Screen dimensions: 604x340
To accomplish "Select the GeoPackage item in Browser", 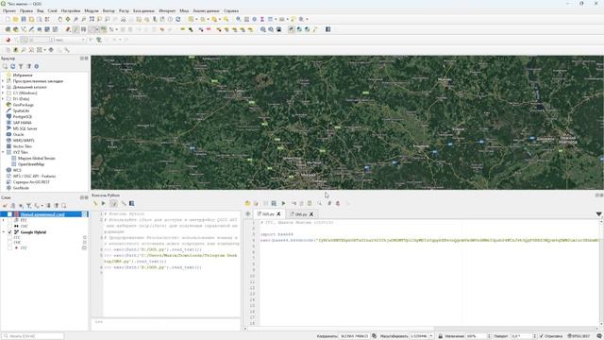I will pyautogui.click(x=23, y=105).
